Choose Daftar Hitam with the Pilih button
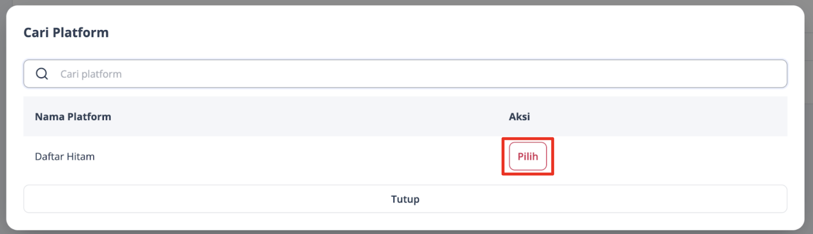813x234 pixels. [528, 156]
